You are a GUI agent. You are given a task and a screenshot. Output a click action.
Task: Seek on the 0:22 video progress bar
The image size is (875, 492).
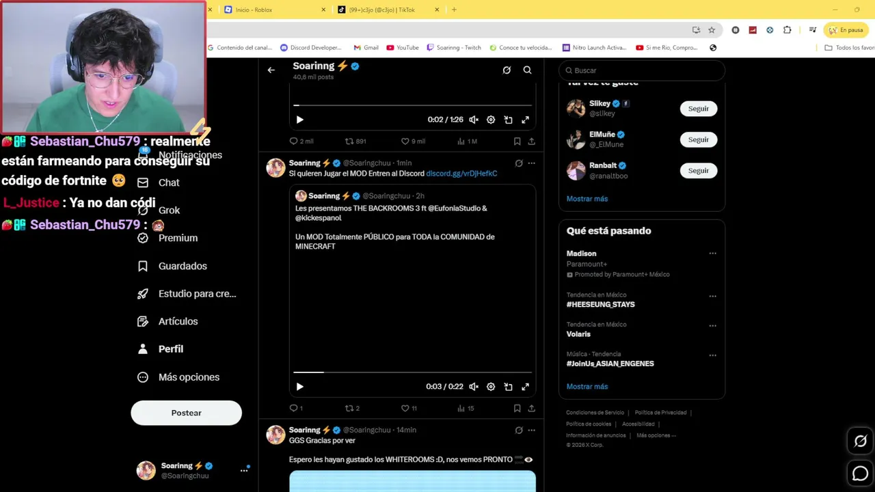tap(412, 372)
